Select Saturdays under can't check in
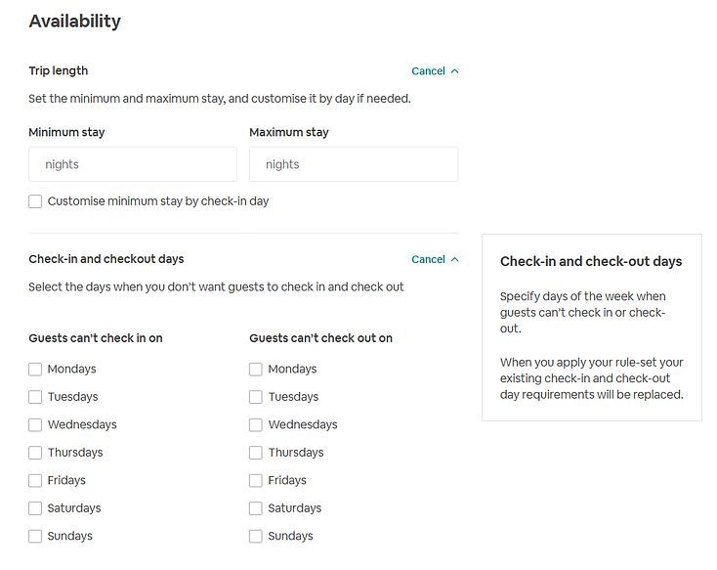 tap(35, 508)
